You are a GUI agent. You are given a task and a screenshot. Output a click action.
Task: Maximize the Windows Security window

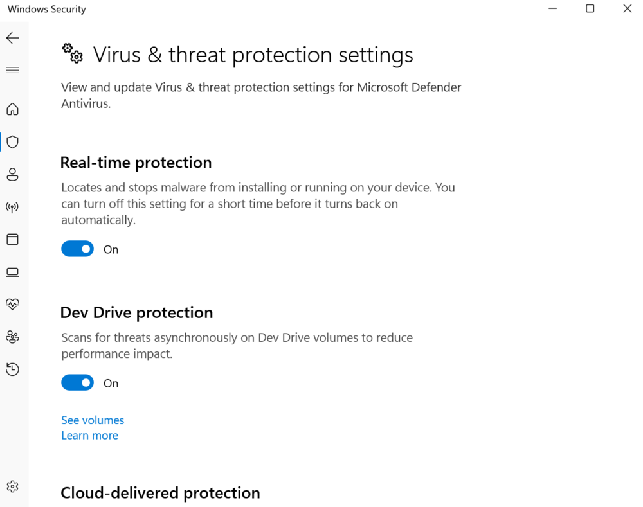pyautogui.click(x=590, y=8)
